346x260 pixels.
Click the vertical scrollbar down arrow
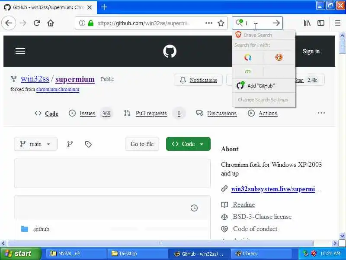tap(342, 236)
